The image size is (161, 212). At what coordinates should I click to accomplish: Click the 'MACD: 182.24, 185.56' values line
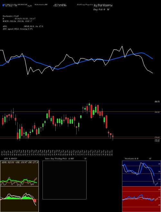click(17, 21)
